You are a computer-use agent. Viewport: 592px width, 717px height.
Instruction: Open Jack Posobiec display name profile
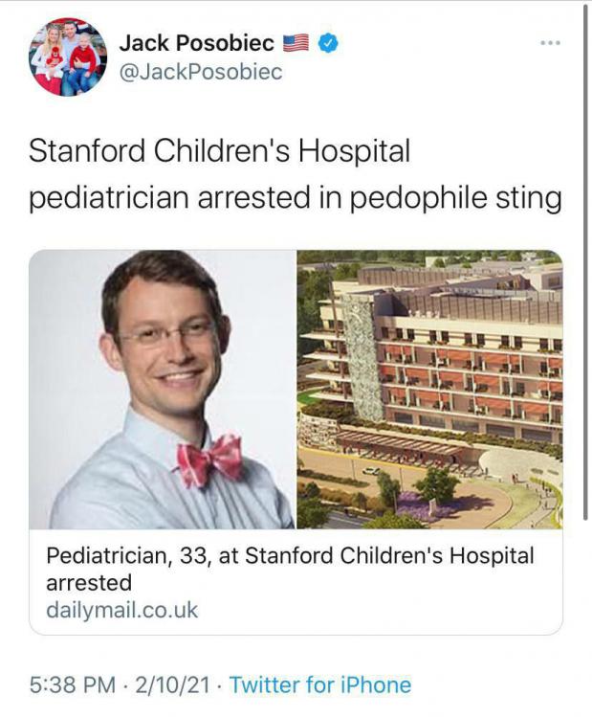(196, 43)
